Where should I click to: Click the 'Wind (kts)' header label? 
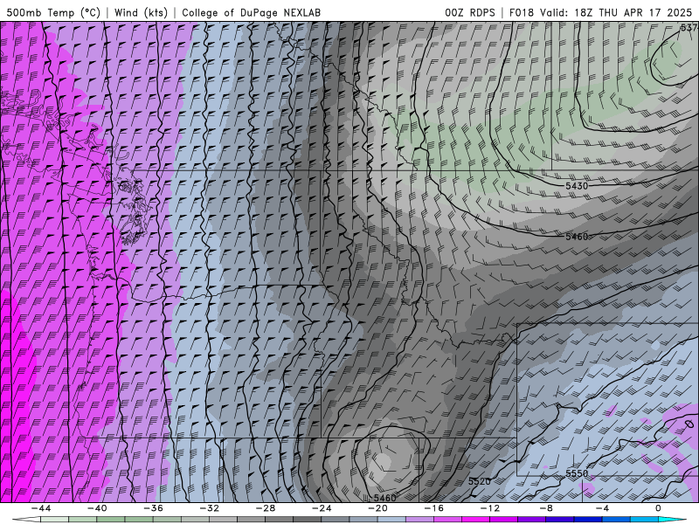141,12
